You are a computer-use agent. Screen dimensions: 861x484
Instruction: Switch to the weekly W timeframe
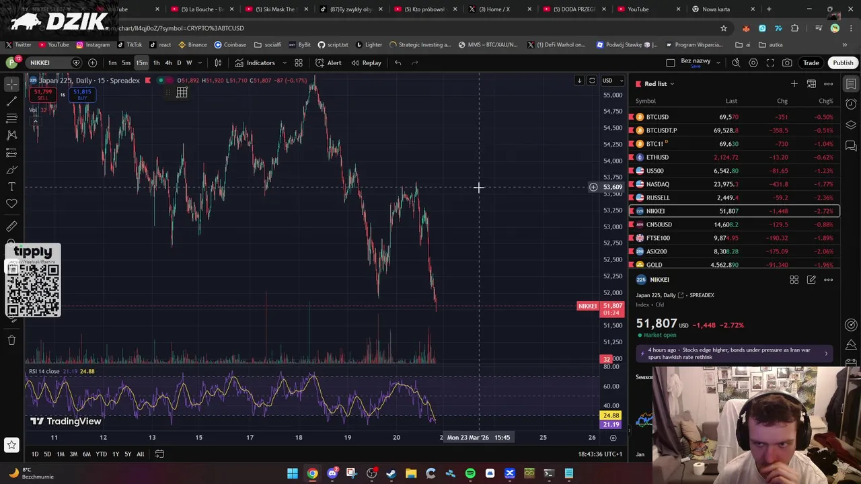tap(189, 63)
